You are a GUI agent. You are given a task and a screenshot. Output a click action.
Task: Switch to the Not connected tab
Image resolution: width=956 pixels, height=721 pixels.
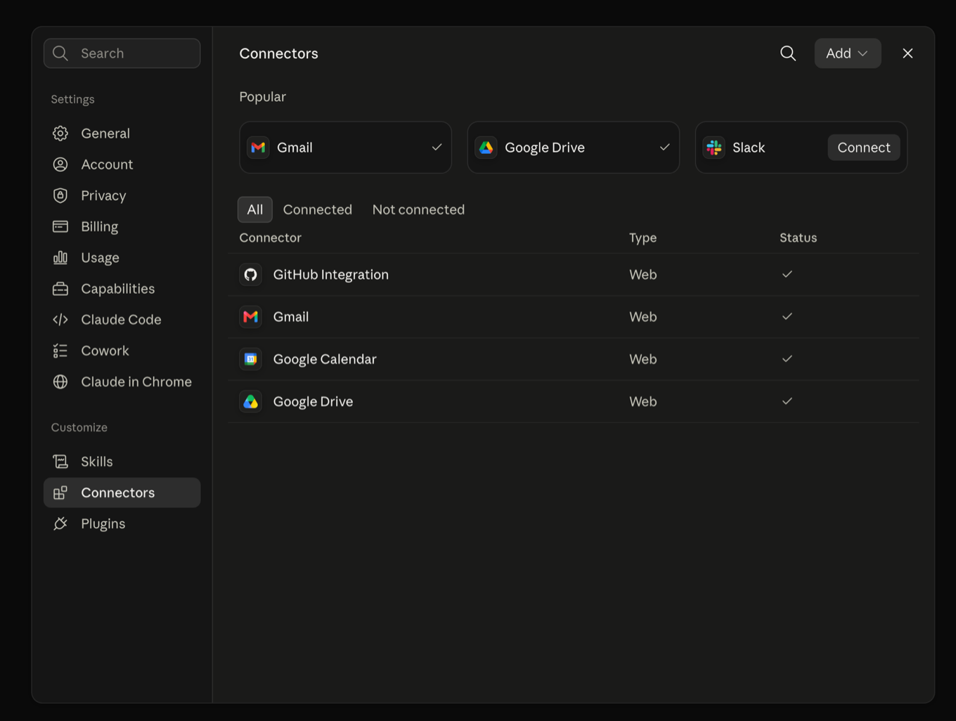(418, 209)
